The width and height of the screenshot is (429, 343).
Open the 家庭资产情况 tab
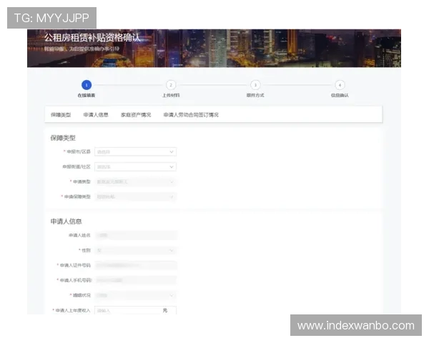[x=136, y=115]
